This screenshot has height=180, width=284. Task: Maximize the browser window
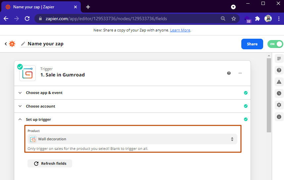pos(263,3)
